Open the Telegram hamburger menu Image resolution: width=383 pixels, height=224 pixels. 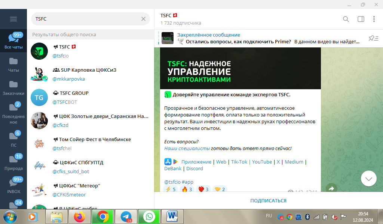tap(13, 19)
